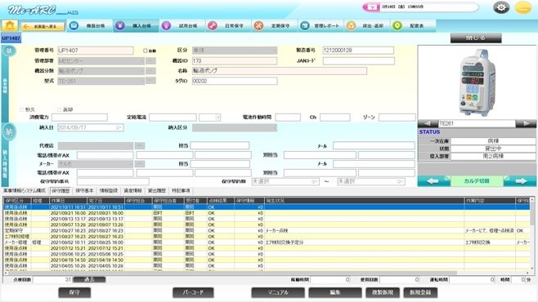This screenshot has height=302, width=538.
Task: Click the lending and return icon
Action: (351, 25)
